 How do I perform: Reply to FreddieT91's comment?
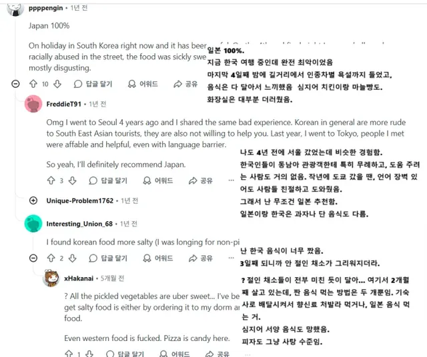pyautogui.click(x=108, y=180)
